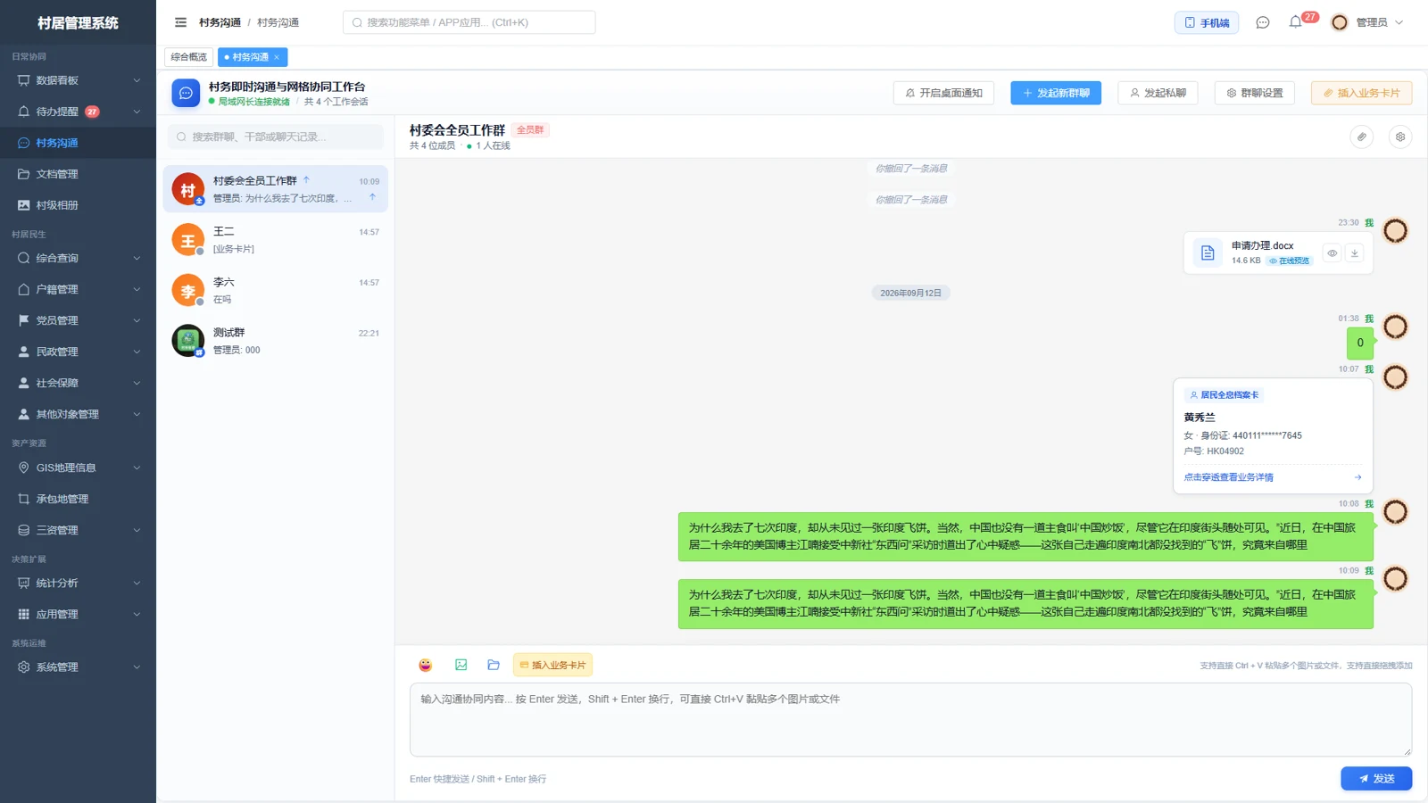
Task: Expand the 数据看板 sidebar menu
Action: (x=79, y=80)
